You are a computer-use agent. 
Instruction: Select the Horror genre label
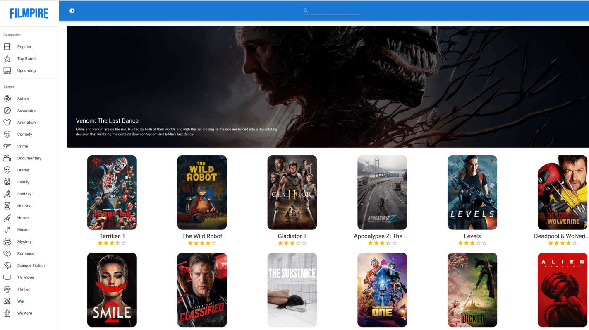click(23, 218)
